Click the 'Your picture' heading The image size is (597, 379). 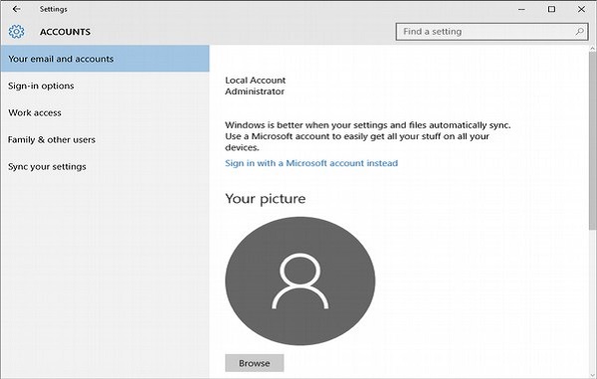pyautogui.click(x=266, y=199)
